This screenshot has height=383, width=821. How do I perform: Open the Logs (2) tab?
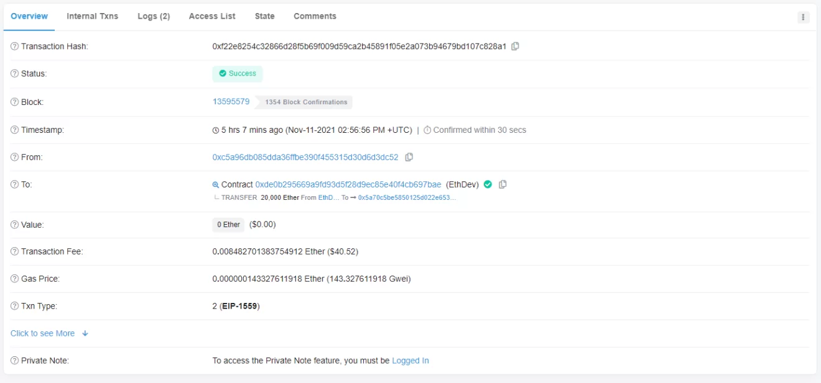tap(154, 16)
